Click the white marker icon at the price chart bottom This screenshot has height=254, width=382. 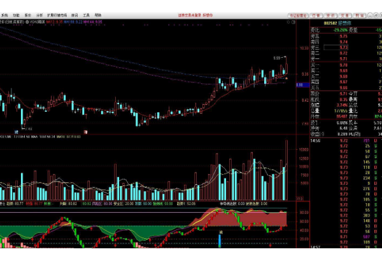(85, 132)
